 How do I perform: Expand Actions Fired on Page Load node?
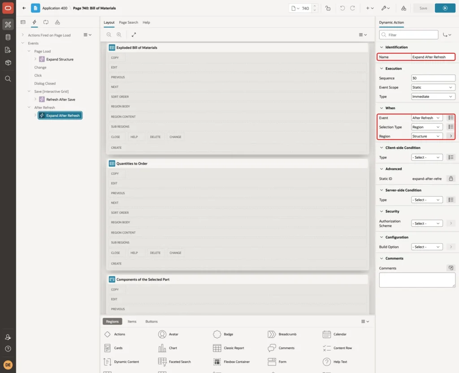pyautogui.click(x=23, y=35)
